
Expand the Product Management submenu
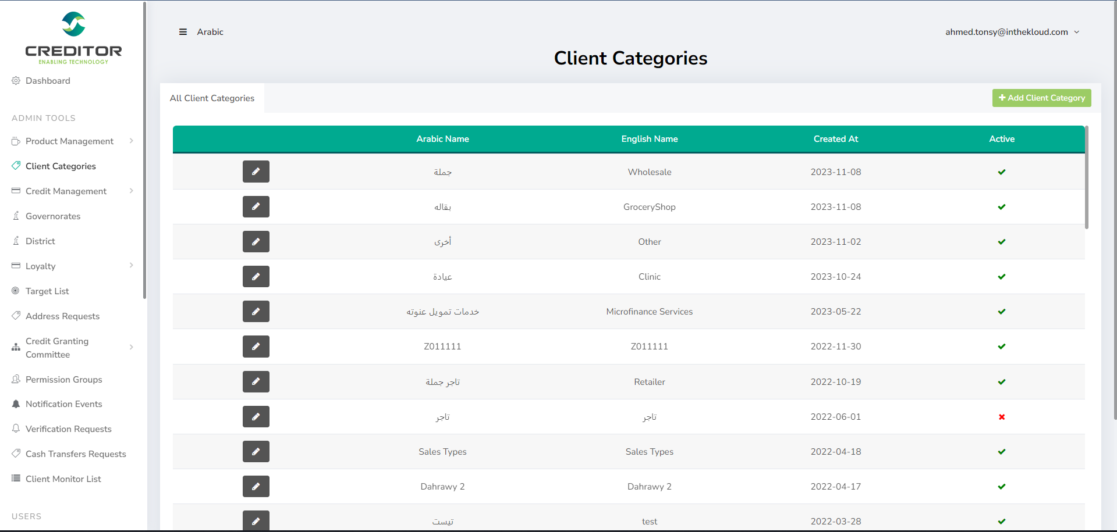click(x=70, y=141)
